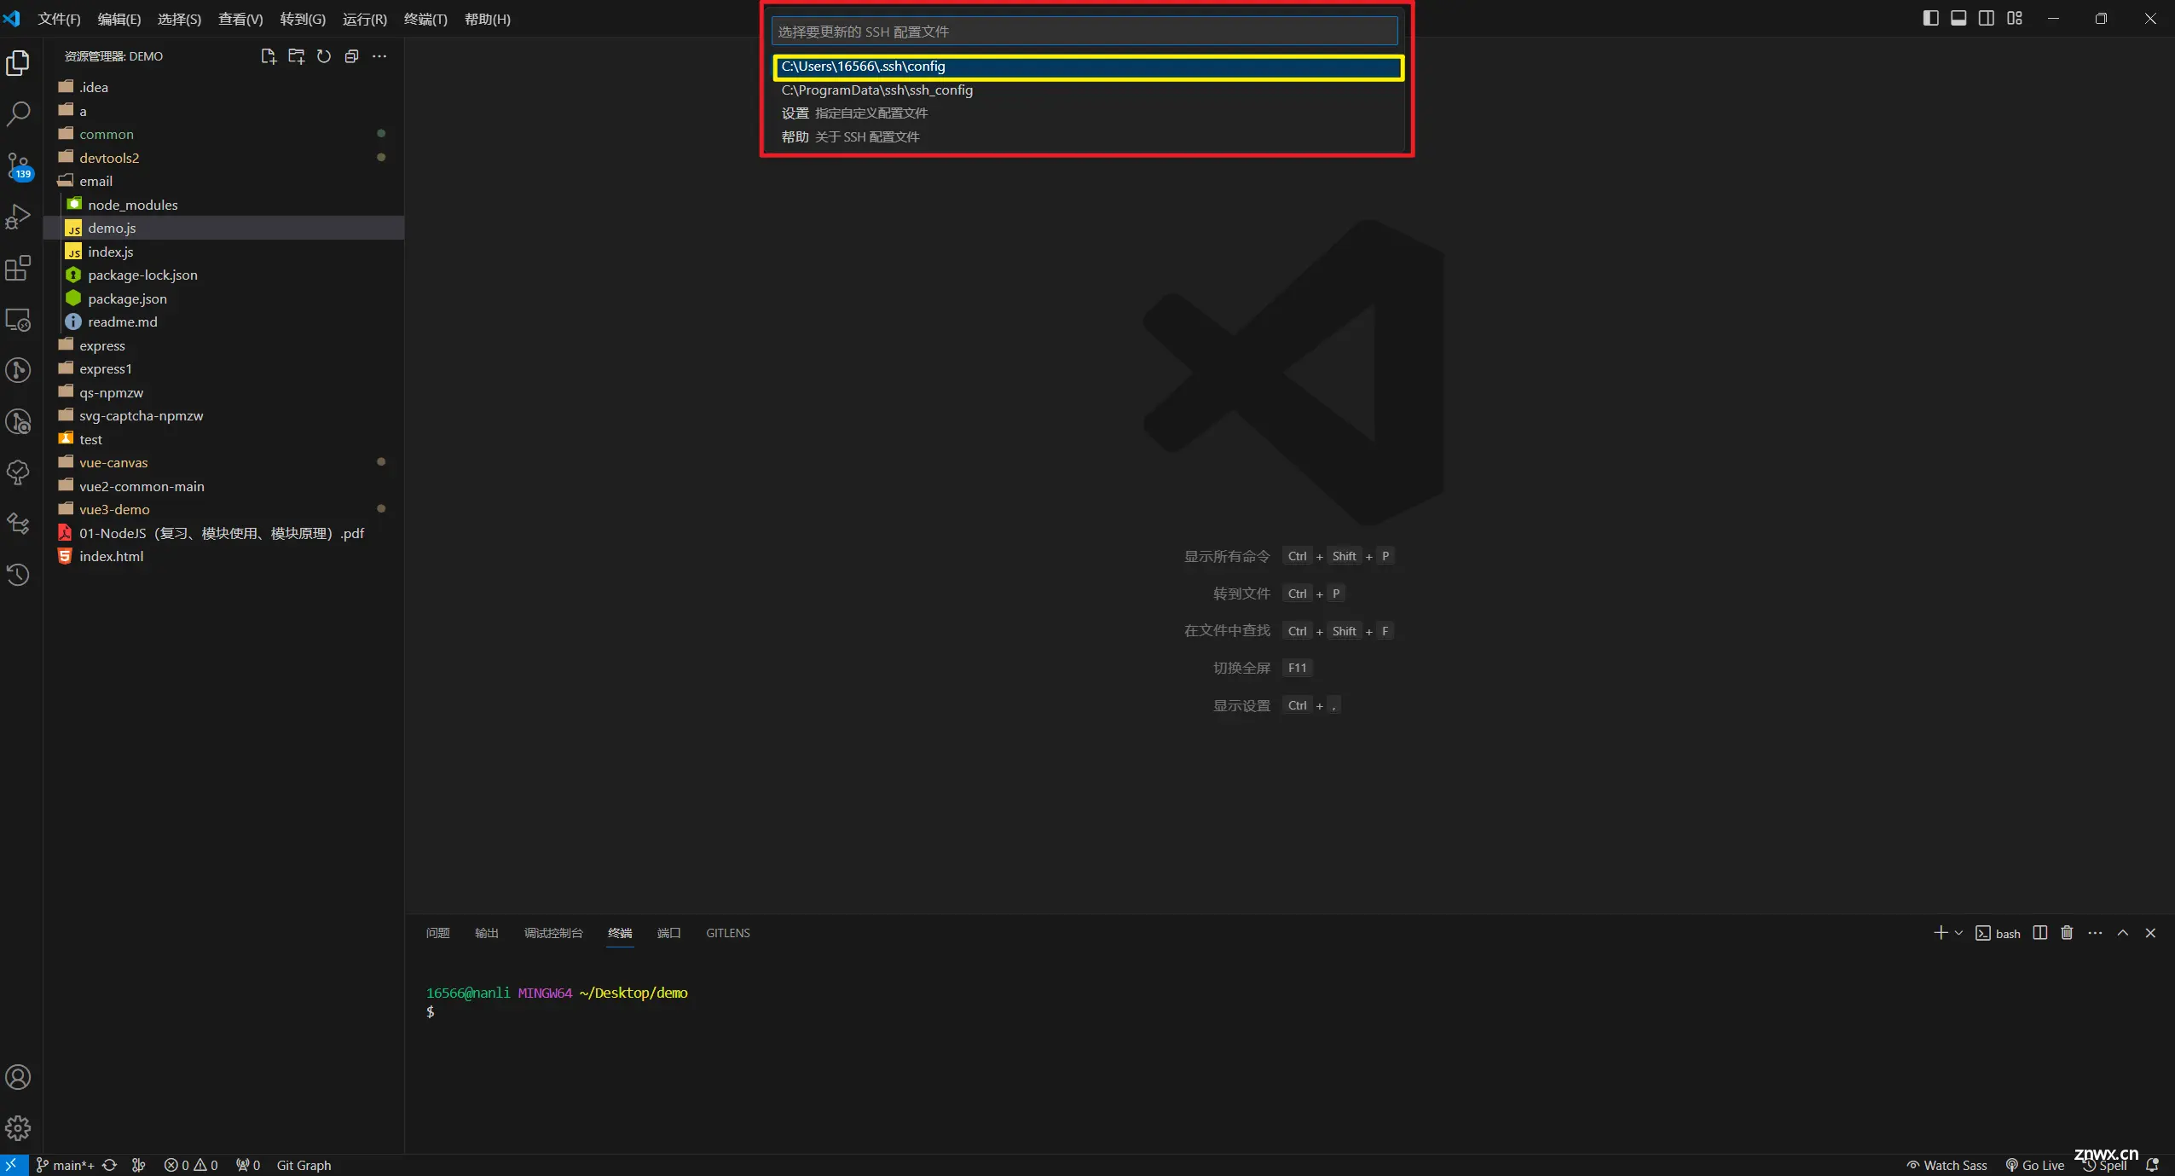2175x1176 pixels.
Task: Toggle secondary side bar visibility
Action: point(1987,18)
